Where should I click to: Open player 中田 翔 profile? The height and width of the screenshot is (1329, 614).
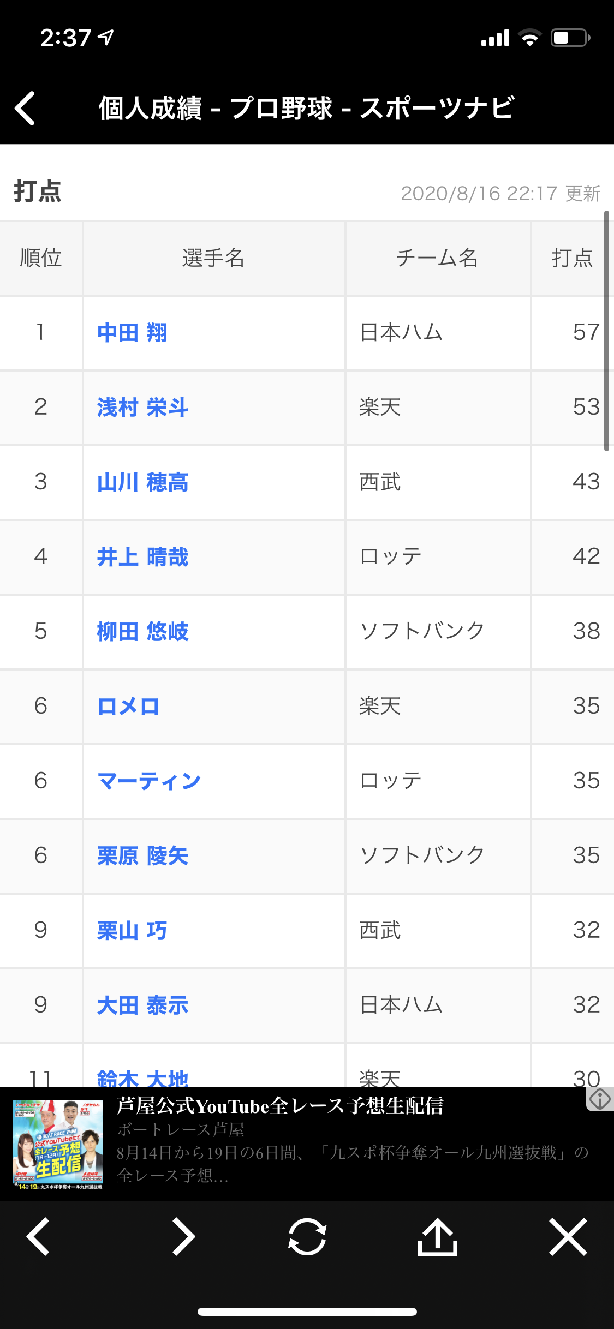point(132,333)
